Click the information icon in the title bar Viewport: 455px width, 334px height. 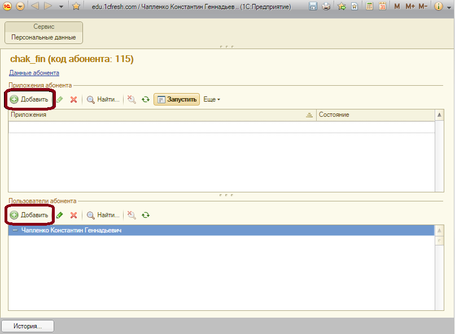439,6
